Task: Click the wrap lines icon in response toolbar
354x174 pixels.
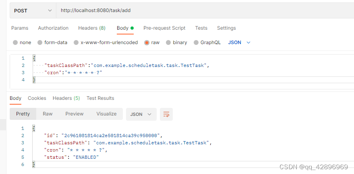Action: [x=166, y=114]
